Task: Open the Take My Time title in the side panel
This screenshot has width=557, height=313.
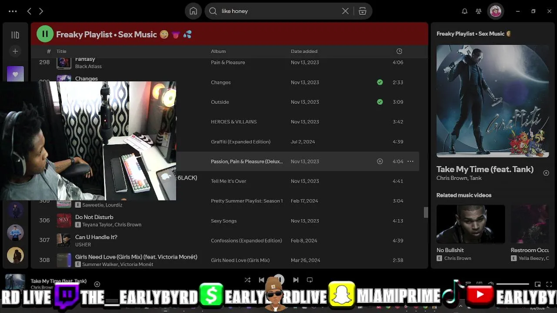Action: (x=485, y=170)
